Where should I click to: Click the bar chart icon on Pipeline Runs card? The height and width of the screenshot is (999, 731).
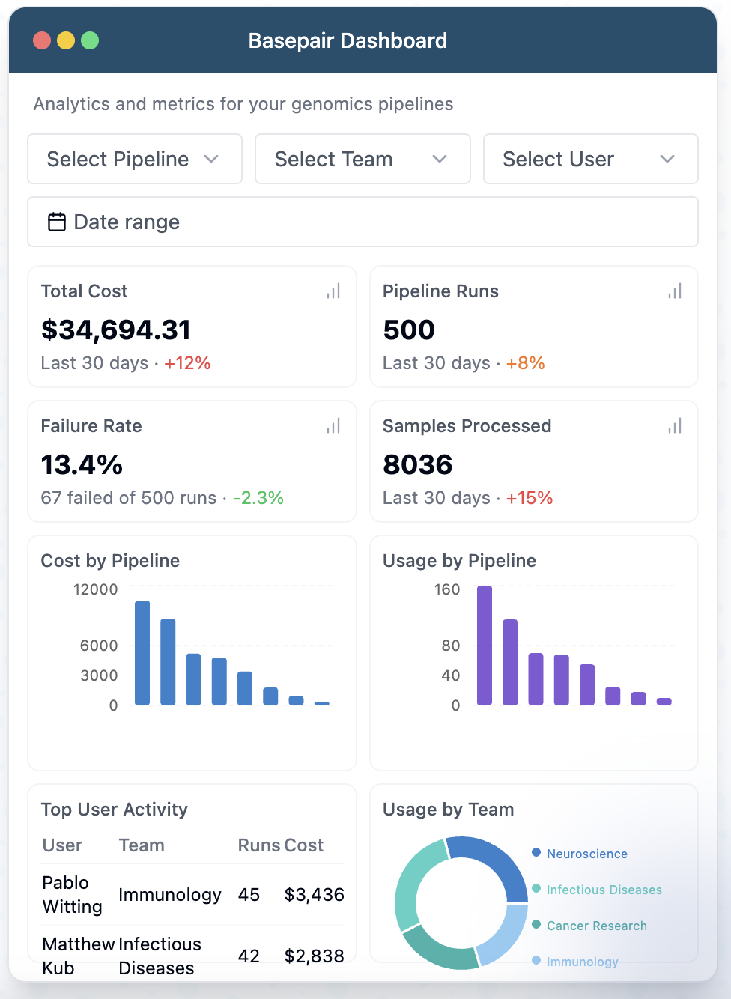pos(674,291)
